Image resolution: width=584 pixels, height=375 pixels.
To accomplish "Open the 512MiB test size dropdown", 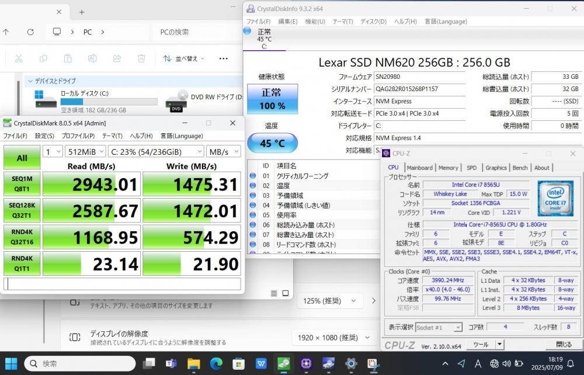I will pos(85,151).
